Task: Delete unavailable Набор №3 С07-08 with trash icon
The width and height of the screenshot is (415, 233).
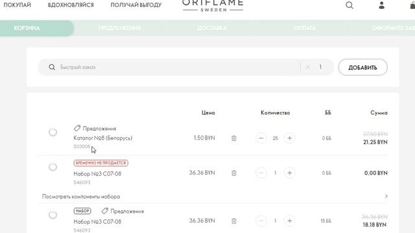Action: pos(233,173)
